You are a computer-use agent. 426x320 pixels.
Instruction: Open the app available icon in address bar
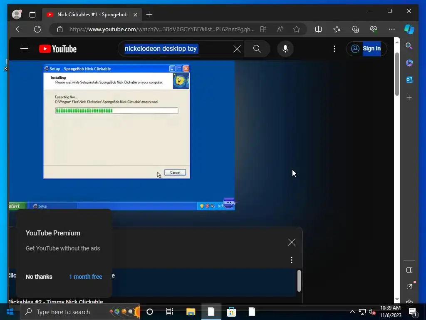pyautogui.click(x=263, y=29)
